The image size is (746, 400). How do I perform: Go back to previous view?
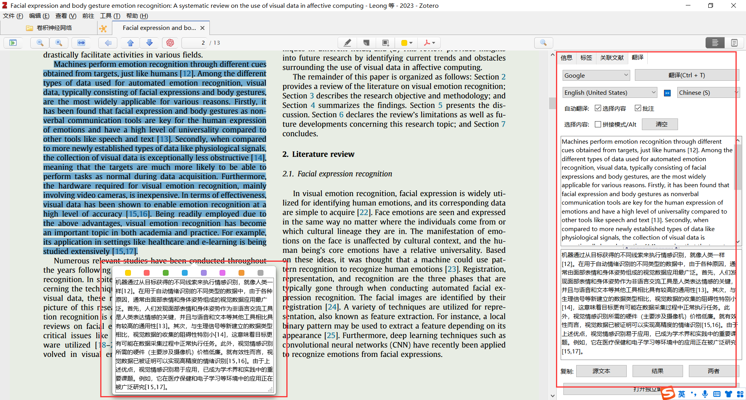pos(108,43)
